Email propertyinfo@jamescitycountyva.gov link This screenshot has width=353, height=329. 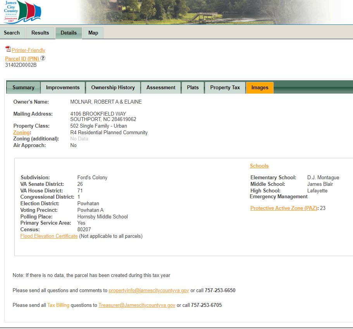(148, 291)
